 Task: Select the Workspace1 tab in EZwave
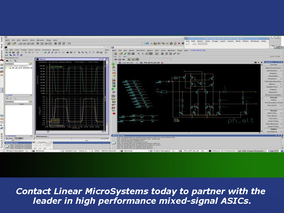(x=42, y=136)
